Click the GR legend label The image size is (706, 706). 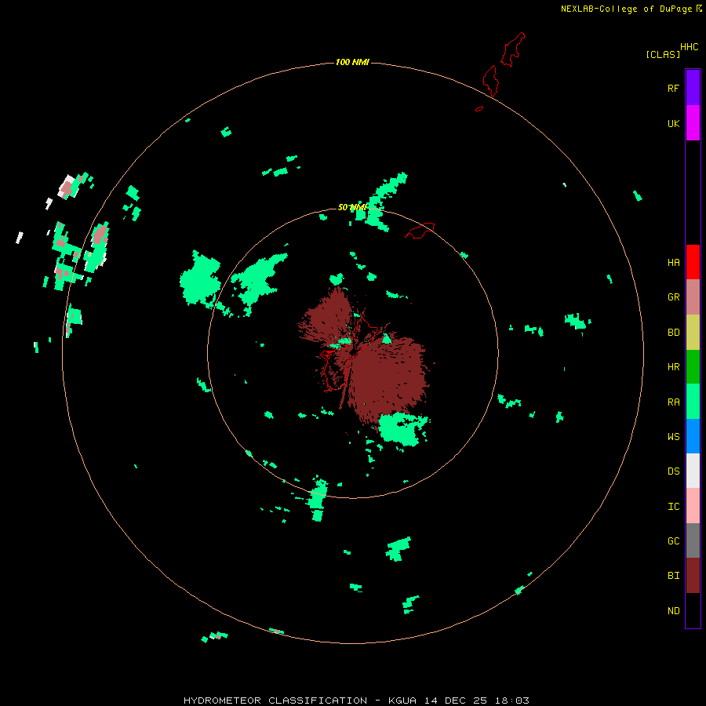click(673, 297)
